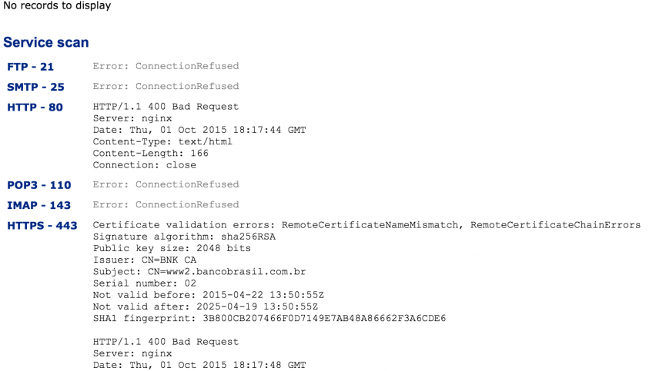Click the Issuer CN=BNK CA line
Screen dimensions: 666x371
click(x=144, y=260)
